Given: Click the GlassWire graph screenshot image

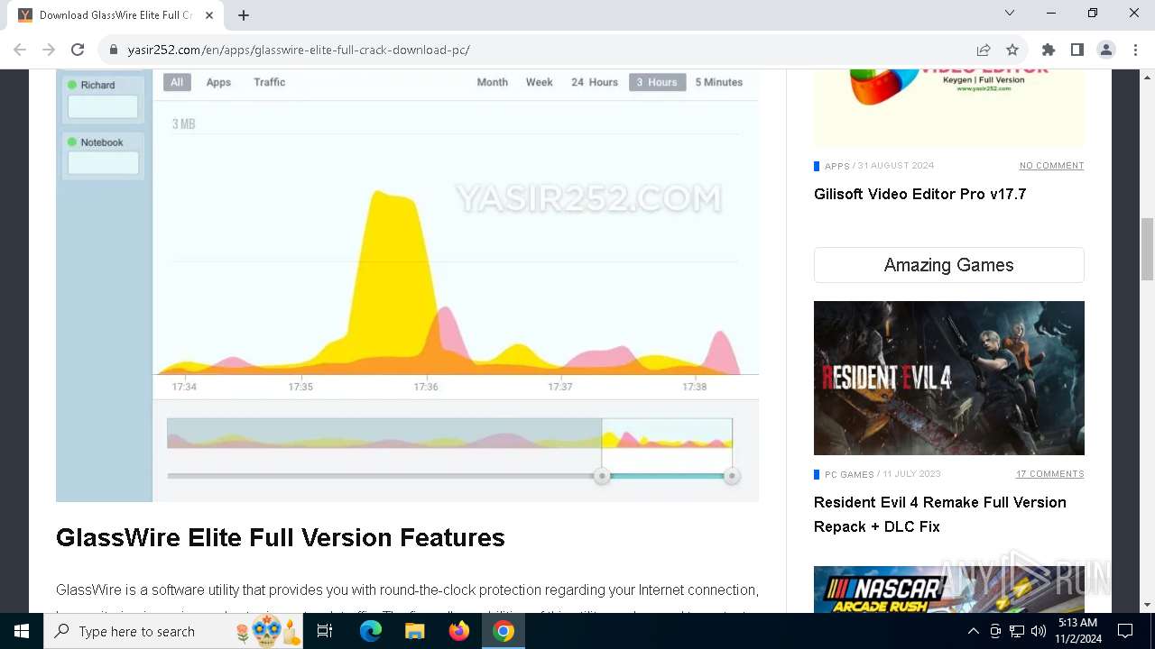Looking at the screenshot, I should (x=407, y=286).
